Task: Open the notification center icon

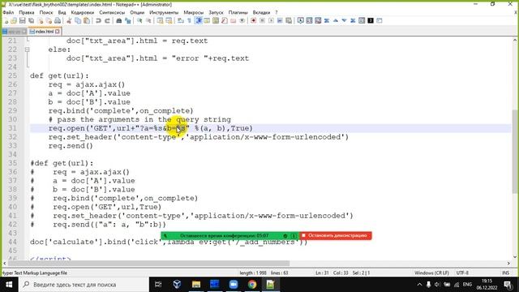Action: [508, 285]
